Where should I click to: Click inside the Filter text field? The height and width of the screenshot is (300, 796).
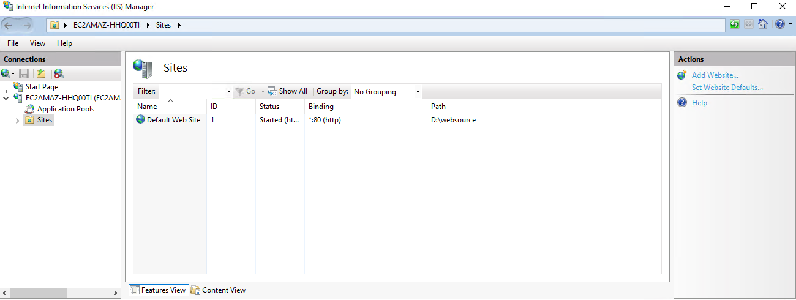coord(192,91)
